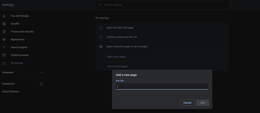The height and width of the screenshot is (113, 260).
Task: Focus the Site URL input field
Action: [162, 86]
